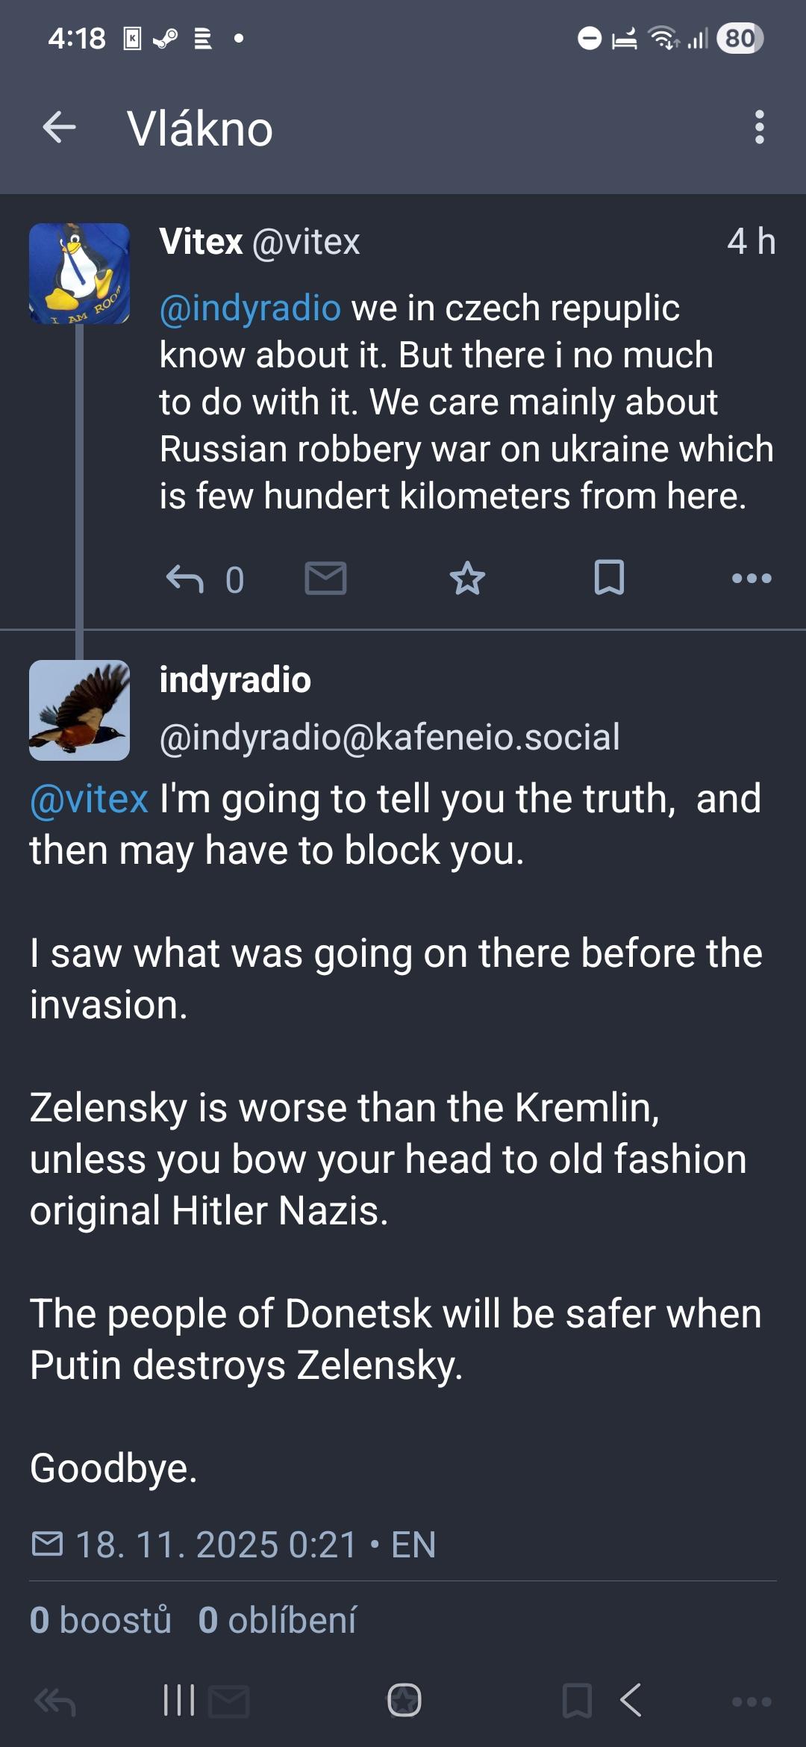Viewport: 806px width, 1747px height.
Task: Tap the post date 18. 11. 2025 0:21
Action: pos(216,1545)
